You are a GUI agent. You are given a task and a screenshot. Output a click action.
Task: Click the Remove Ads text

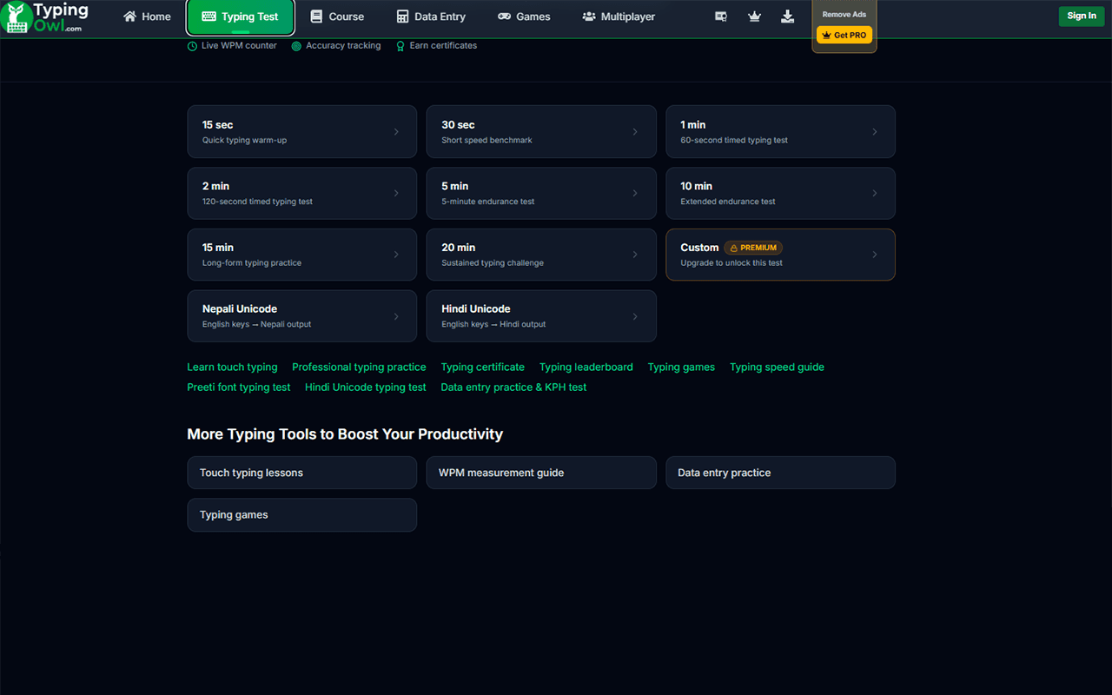coord(844,15)
